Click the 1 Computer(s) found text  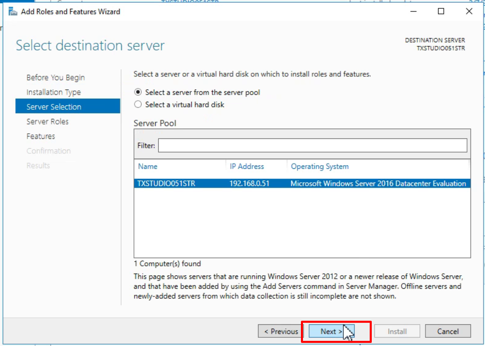tap(168, 263)
